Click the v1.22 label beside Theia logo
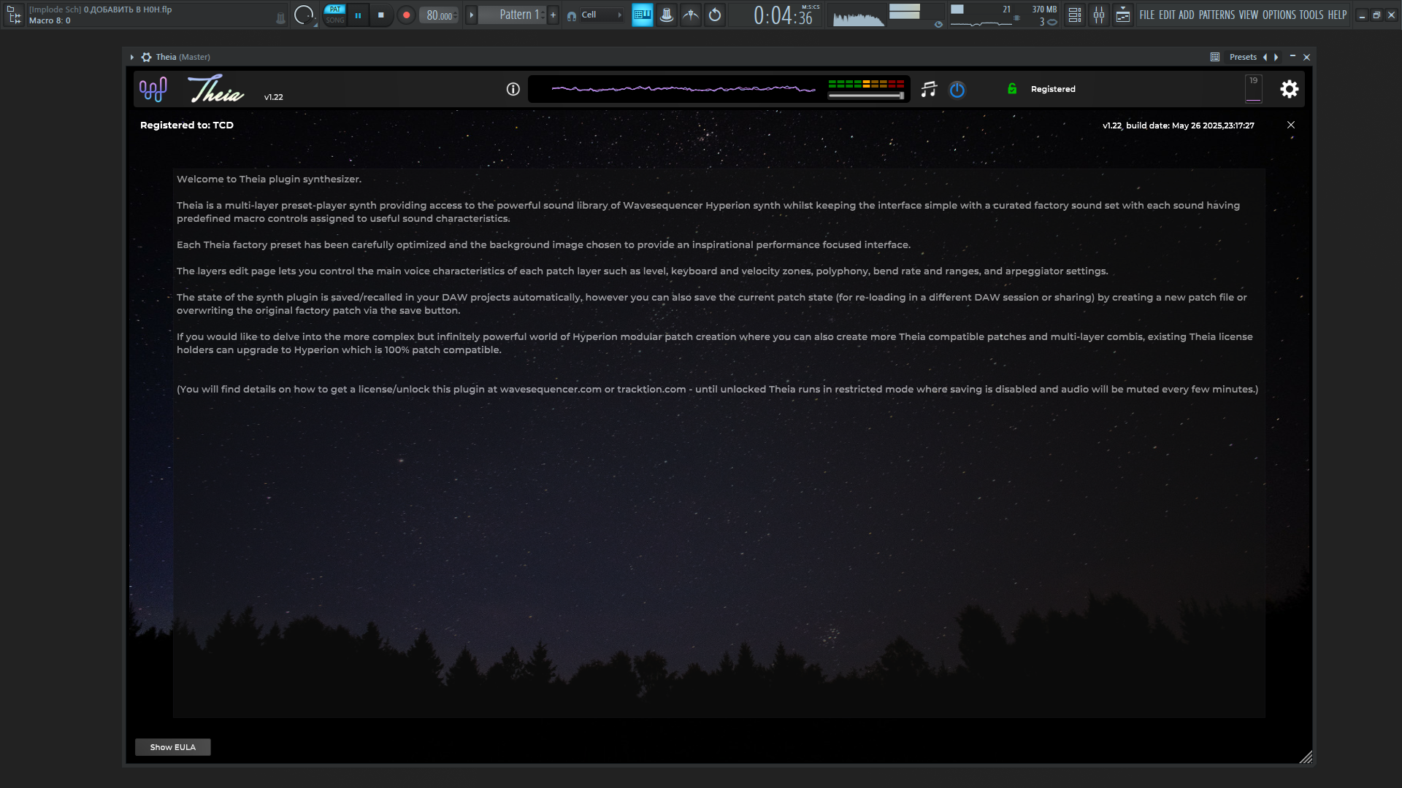 [274, 97]
